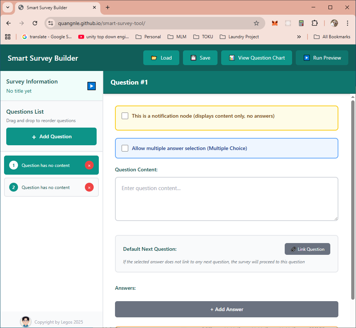Open the Extensions puzzle piece menu
This screenshot has width=356, height=328.
point(314,23)
